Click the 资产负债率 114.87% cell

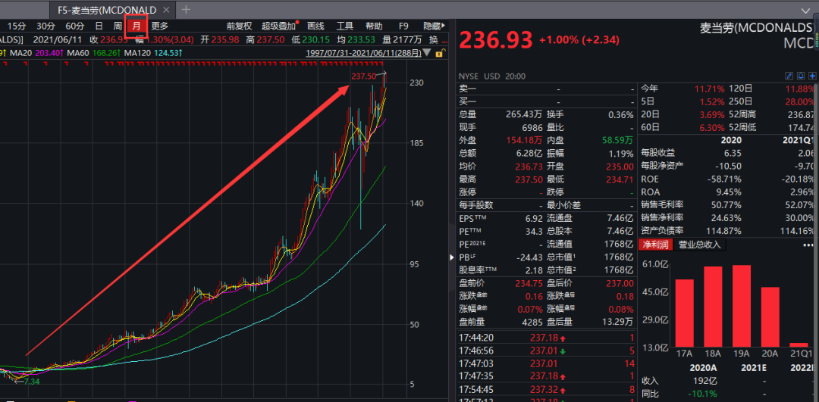[723, 230]
